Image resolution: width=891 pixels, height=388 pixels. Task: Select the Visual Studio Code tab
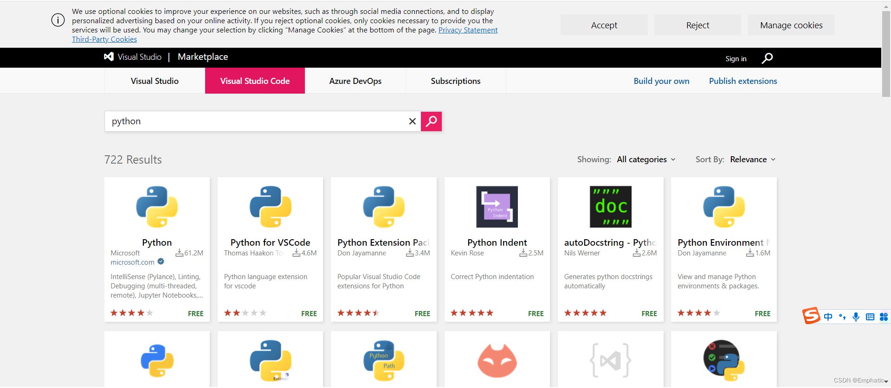point(255,81)
